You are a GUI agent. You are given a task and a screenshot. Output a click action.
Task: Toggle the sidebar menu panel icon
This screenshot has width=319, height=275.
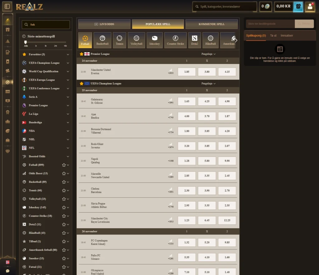[x=7, y=6]
